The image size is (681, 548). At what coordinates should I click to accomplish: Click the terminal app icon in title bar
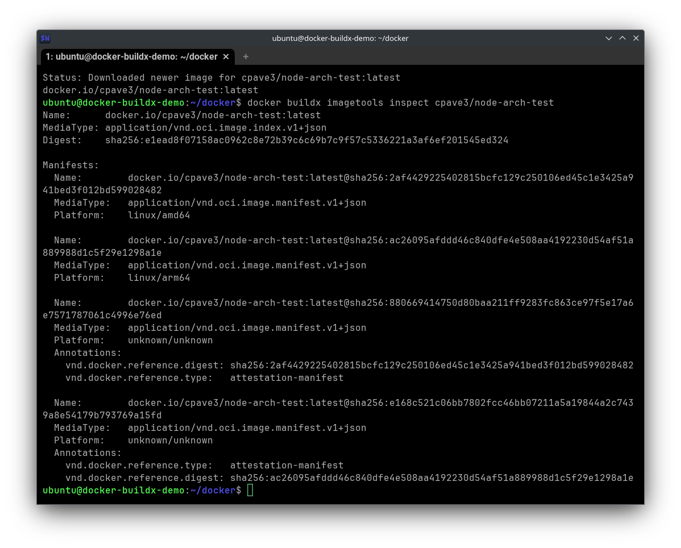[45, 38]
